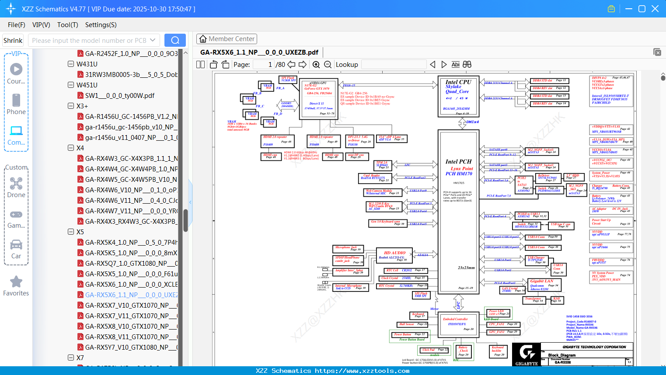Rotate the page clockwise
The width and height of the screenshot is (666, 375).
225,64
